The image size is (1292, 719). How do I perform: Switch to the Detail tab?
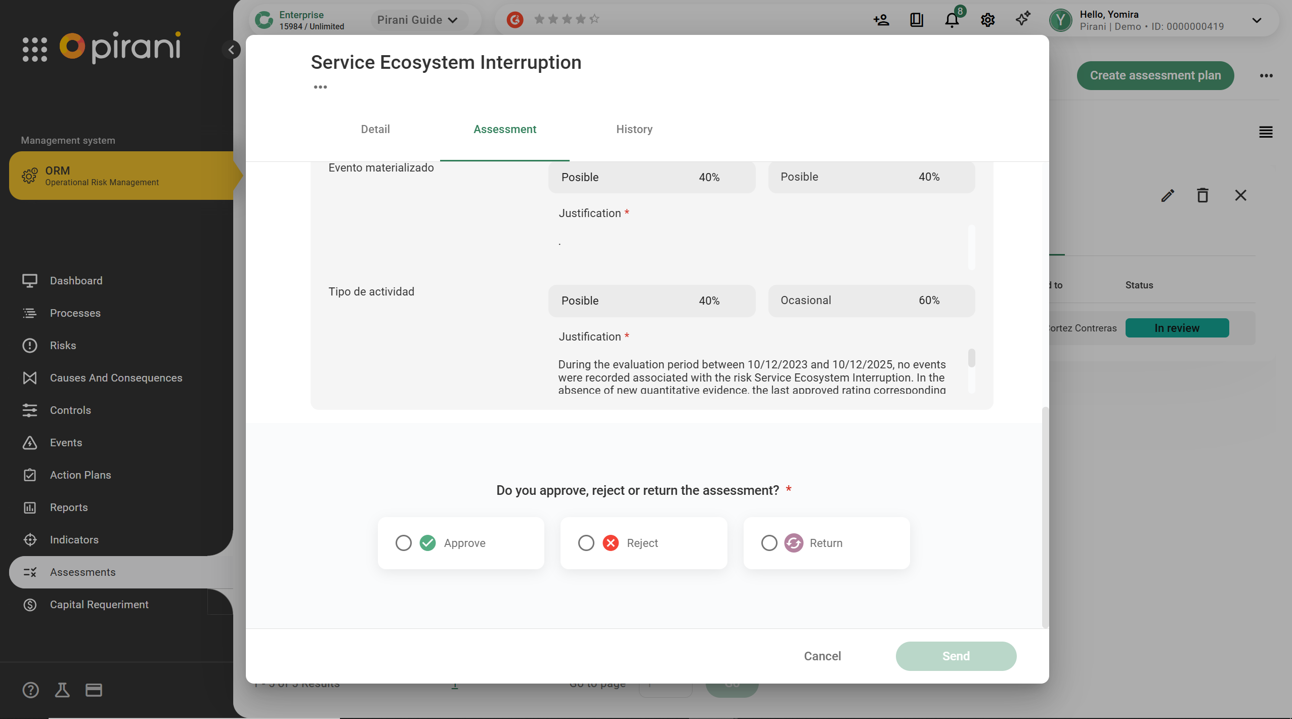[x=375, y=129]
